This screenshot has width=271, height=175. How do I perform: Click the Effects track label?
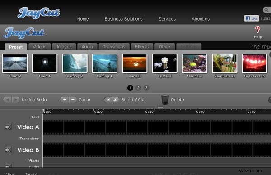tap(33, 161)
